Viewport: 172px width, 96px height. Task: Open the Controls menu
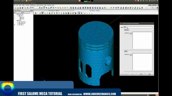(27, 5)
